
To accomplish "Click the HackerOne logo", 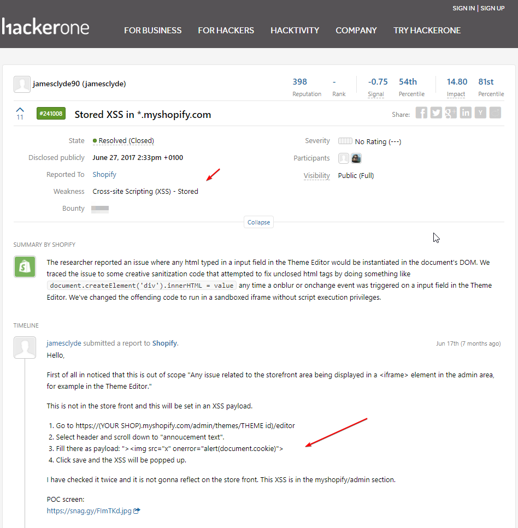I will click(x=45, y=27).
